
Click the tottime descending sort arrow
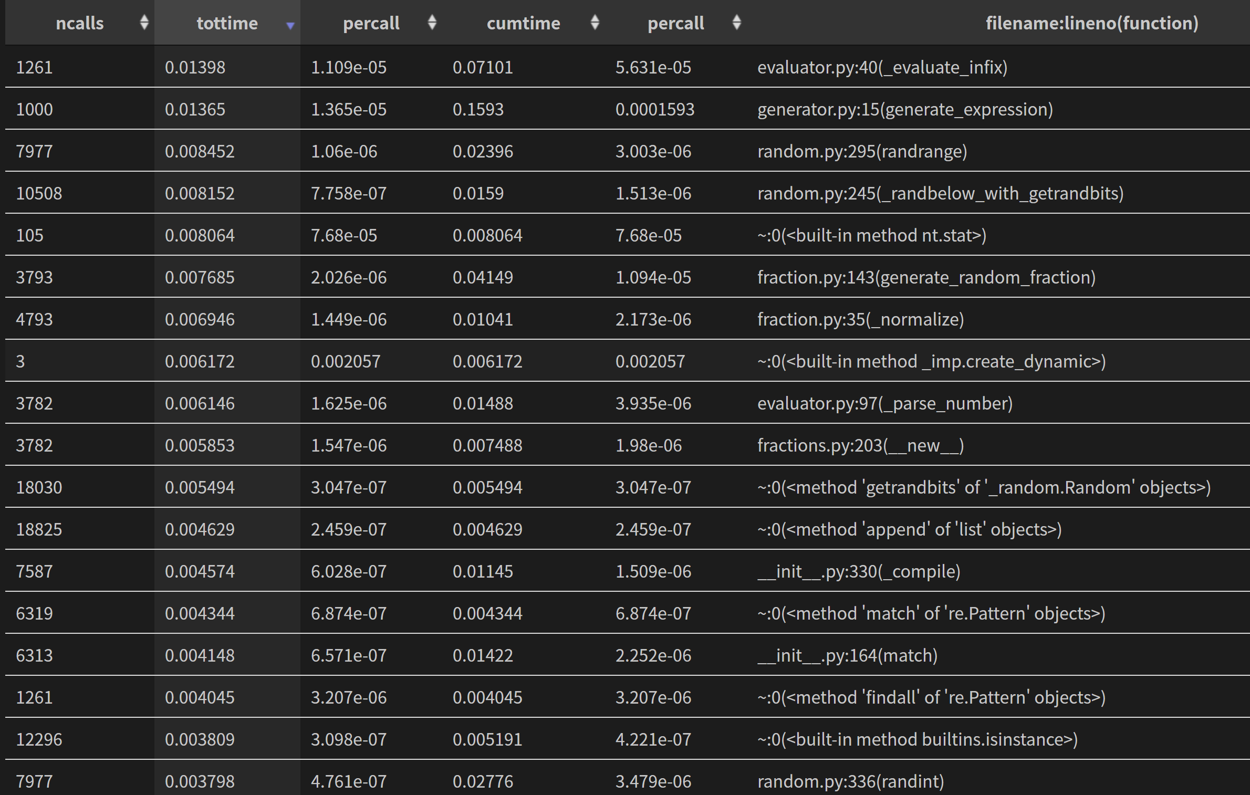(290, 25)
